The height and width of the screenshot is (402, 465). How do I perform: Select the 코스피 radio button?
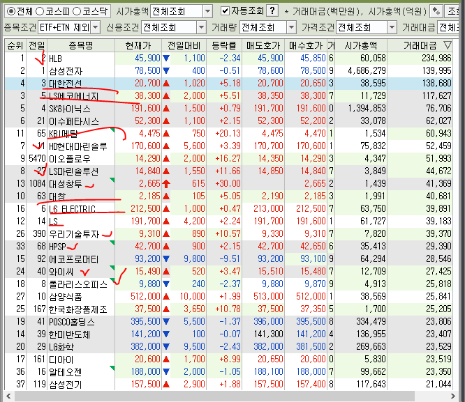click(x=39, y=11)
